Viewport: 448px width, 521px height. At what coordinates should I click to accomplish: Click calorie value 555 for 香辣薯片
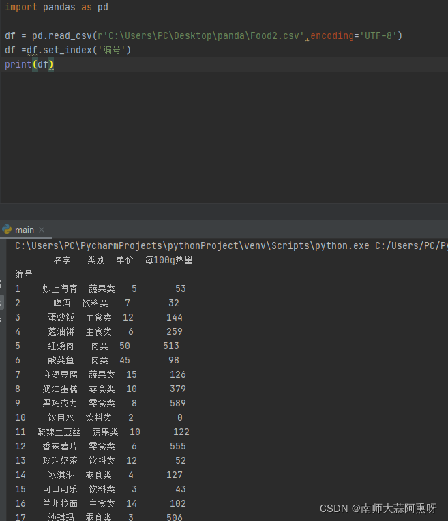(x=178, y=446)
